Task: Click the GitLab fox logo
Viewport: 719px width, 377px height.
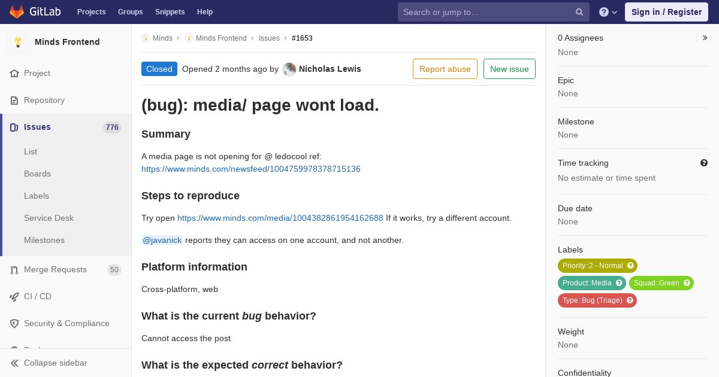Action: (x=17, y=11)
